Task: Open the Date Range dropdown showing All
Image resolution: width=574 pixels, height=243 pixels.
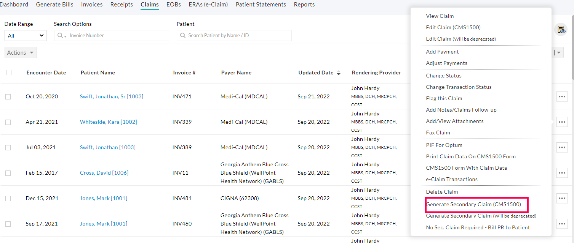Action: click(25, 35)
